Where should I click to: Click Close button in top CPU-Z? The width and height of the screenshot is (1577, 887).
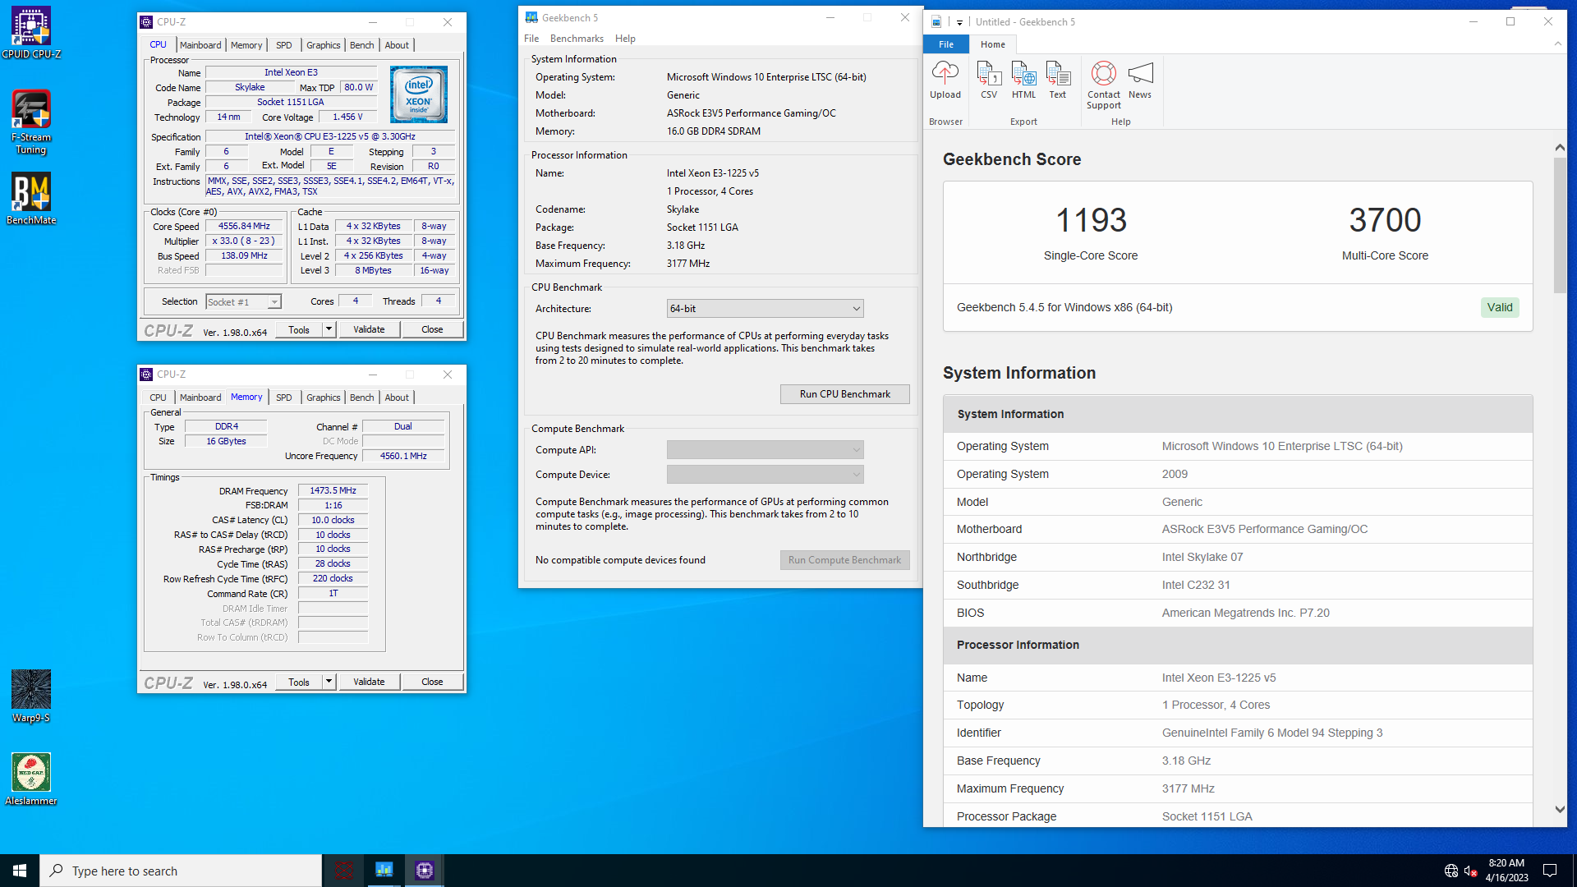[432, 329]
